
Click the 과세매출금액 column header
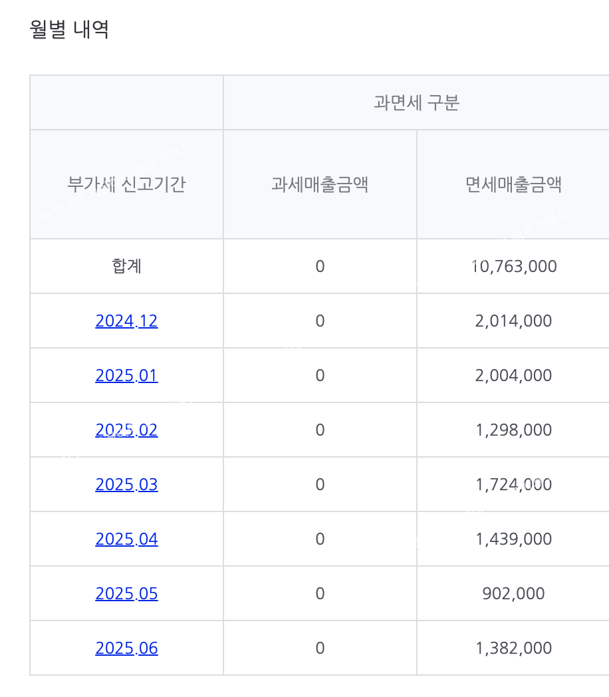pos(320,184)
